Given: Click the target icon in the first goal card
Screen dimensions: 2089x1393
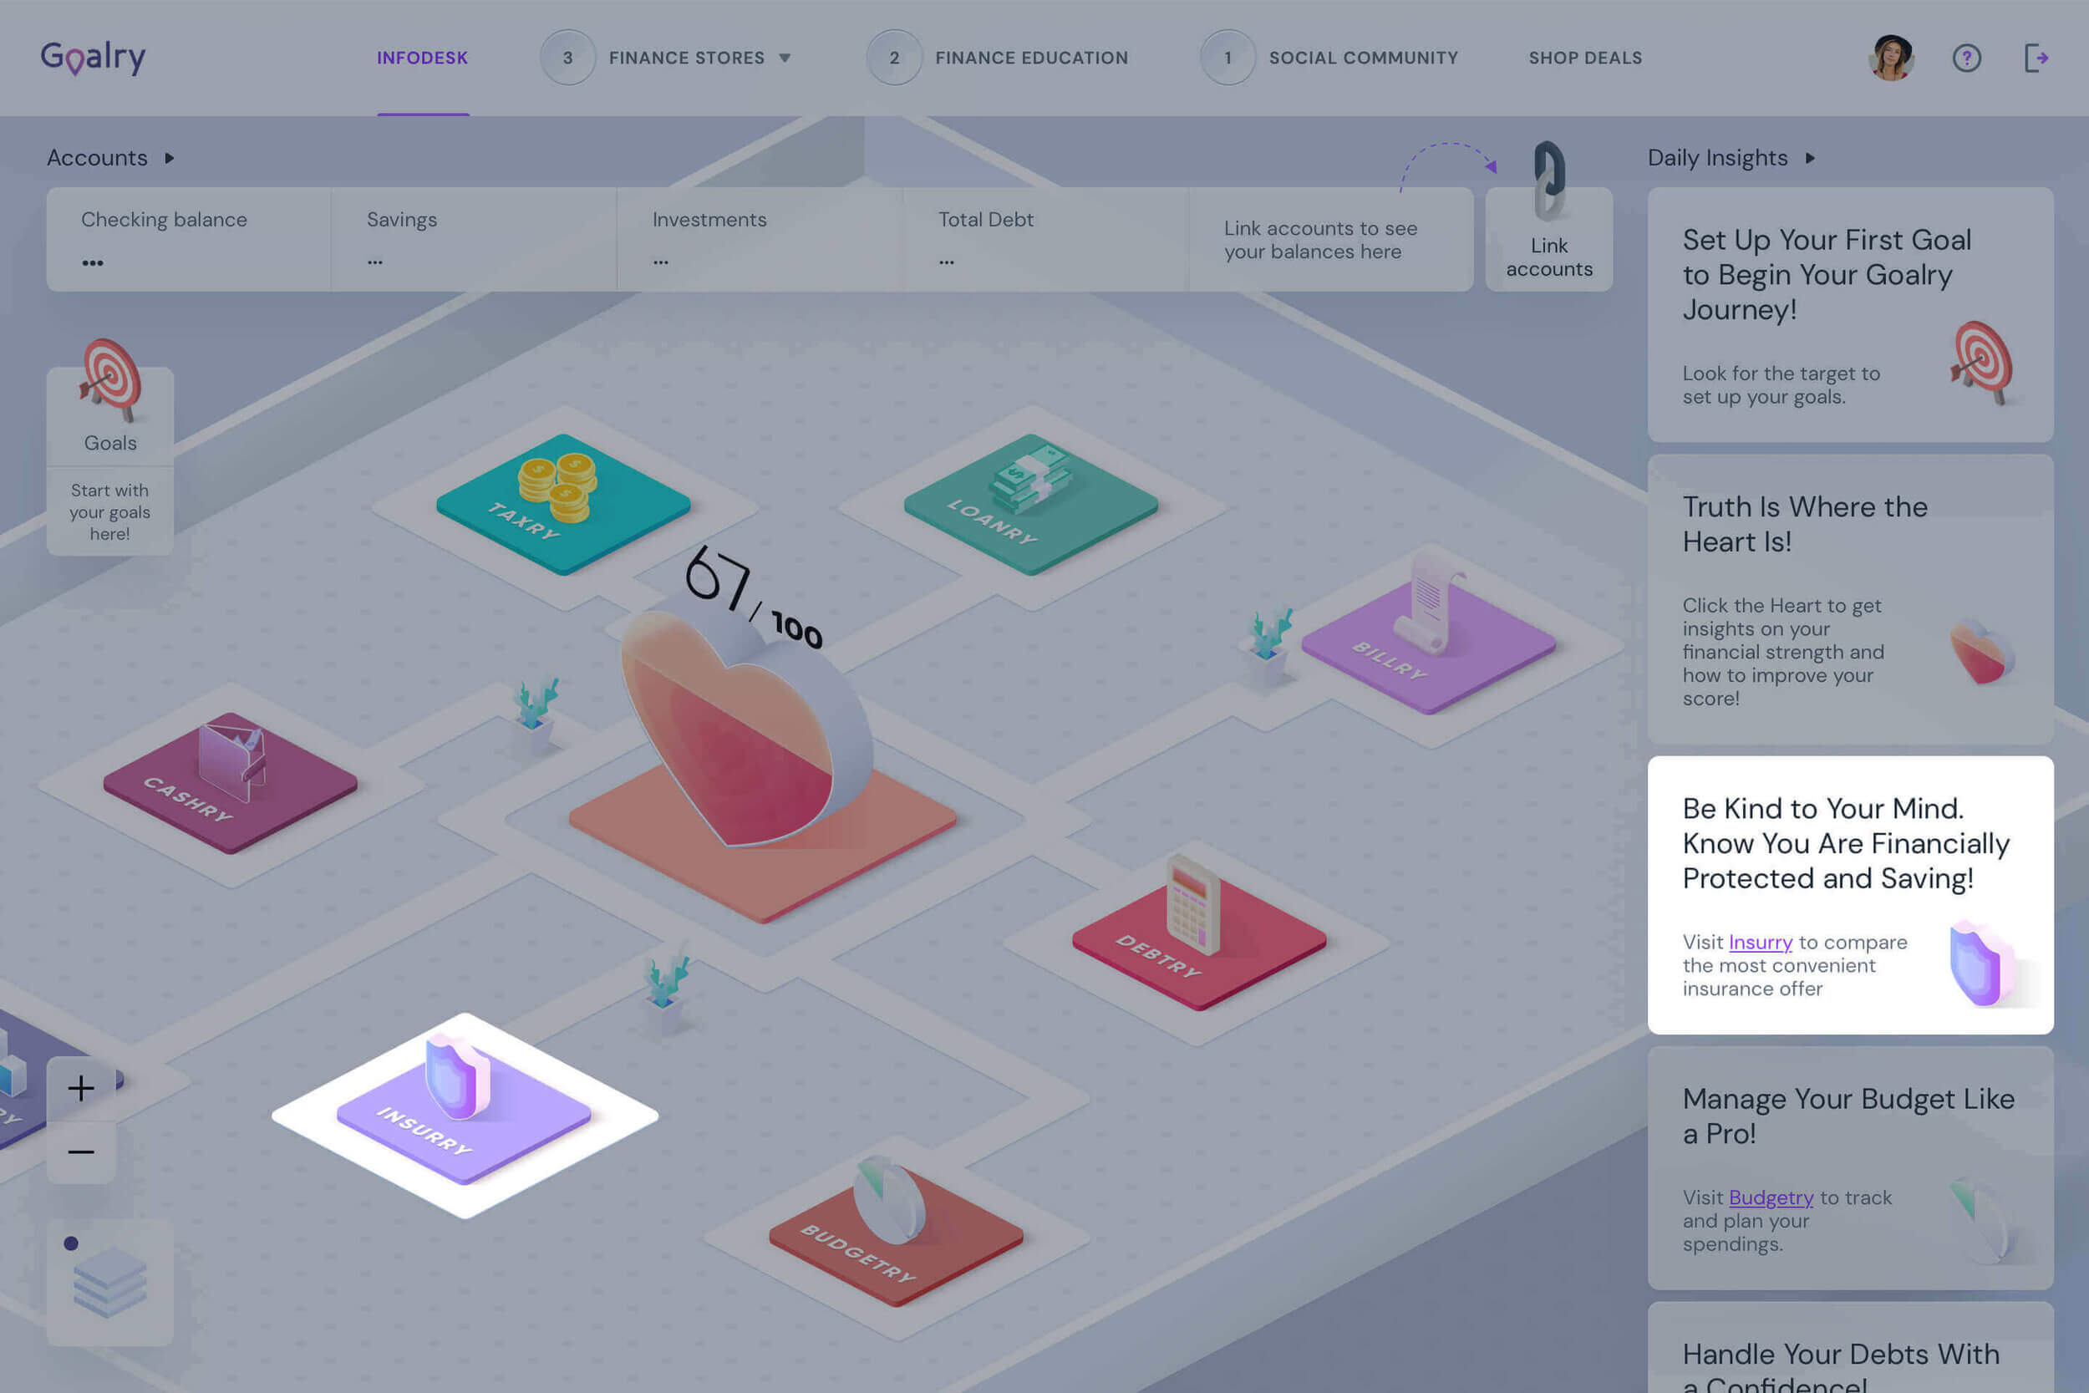Looking at the screenshot, I should [x=1984, y=364].
